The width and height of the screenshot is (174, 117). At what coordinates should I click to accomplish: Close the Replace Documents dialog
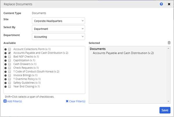tap(169, 4)
